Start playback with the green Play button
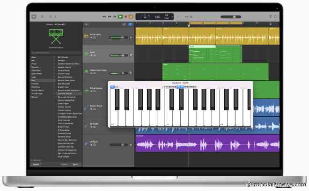The image size is (309, 191). 120,17
